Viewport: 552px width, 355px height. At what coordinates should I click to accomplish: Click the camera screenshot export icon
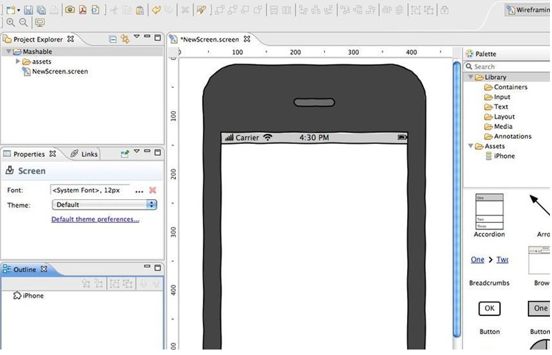tap(70, 10)
